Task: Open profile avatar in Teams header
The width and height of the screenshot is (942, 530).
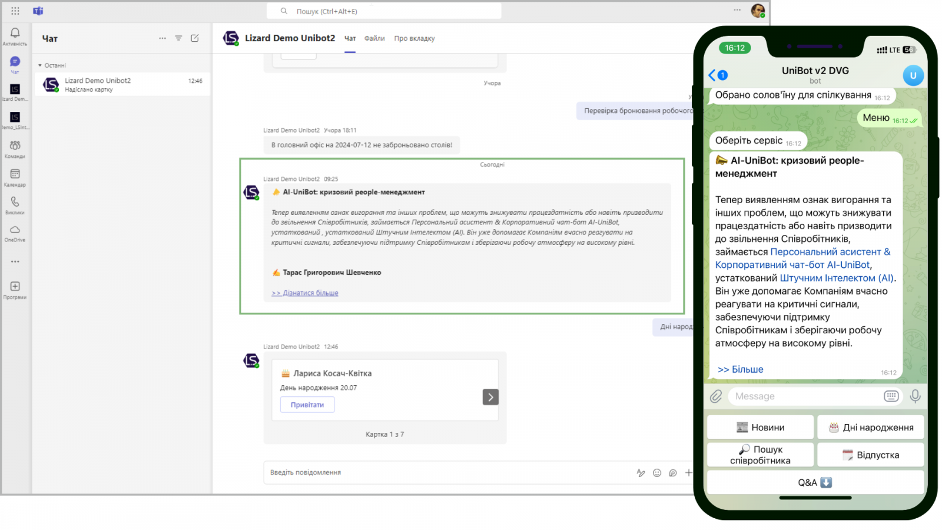Action: pos(758,11)
